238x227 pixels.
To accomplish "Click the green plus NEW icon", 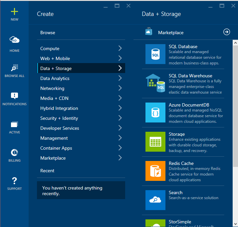I will 14,12.
